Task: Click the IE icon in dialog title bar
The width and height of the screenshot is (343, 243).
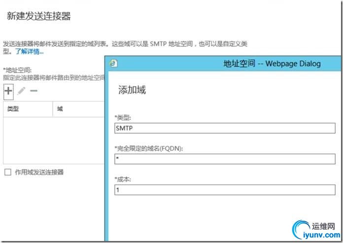Action: click(x=113, y=63)
